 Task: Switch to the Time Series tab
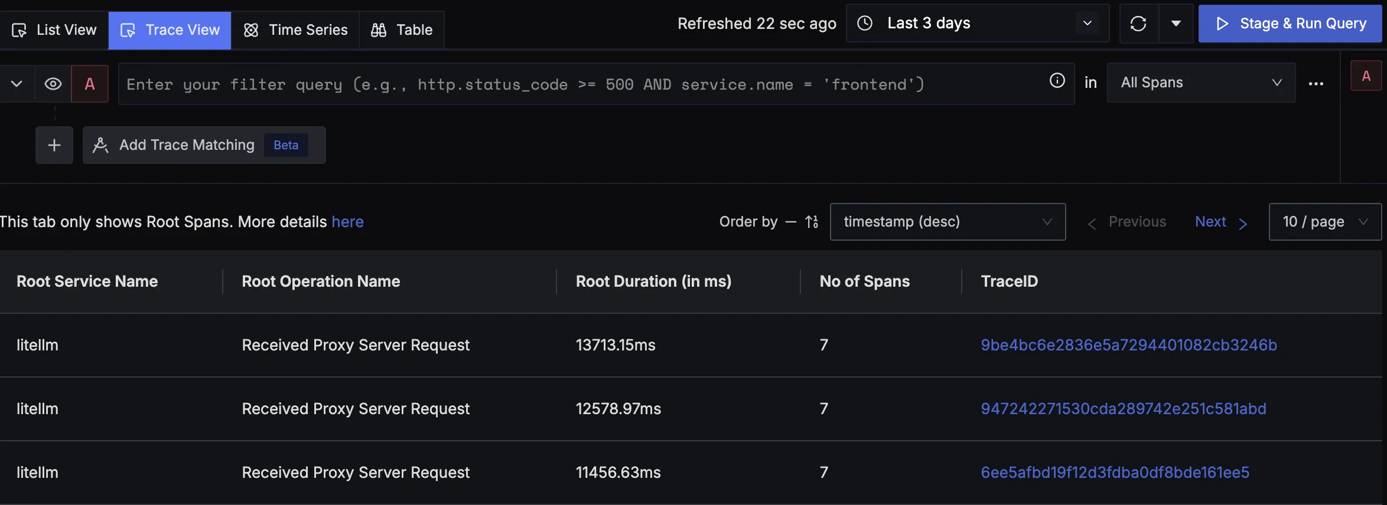click(x=295, y=30)
